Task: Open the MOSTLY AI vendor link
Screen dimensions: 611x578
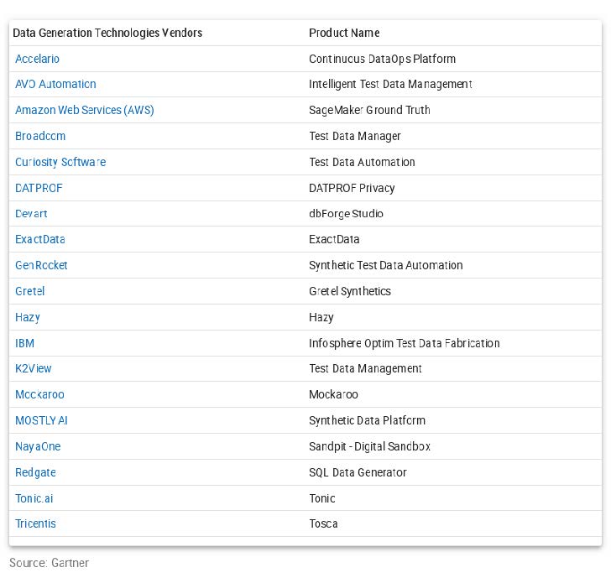Action: point(41,420)
